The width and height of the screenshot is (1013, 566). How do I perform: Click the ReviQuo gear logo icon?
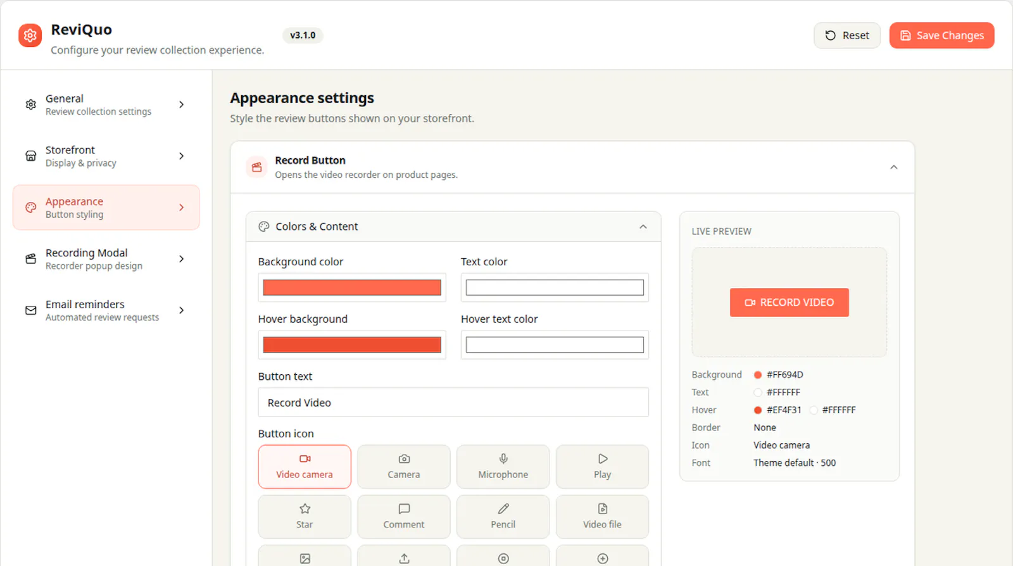click(x=30, y=35)
